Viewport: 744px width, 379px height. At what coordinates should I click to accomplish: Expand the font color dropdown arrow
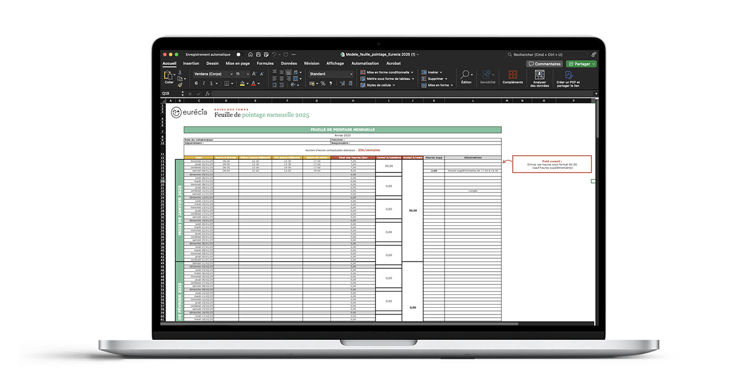pyautogui.click(x=259, y=83)
